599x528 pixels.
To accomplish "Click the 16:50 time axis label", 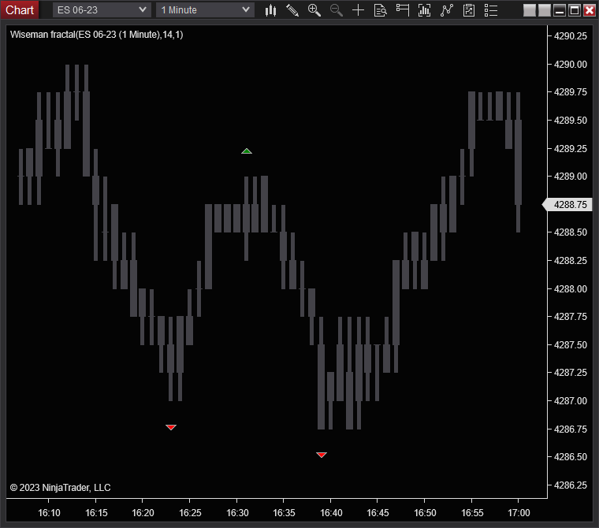I will (x=425, y=513).
